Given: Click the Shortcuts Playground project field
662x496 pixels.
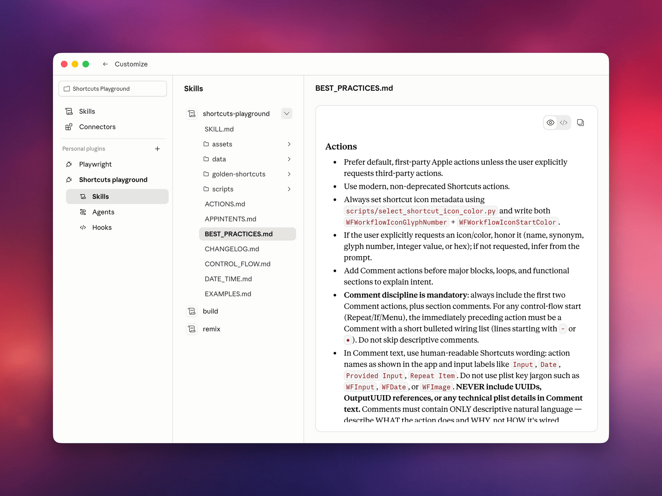Looking at the screenshot, I should (x=113, y=89).
